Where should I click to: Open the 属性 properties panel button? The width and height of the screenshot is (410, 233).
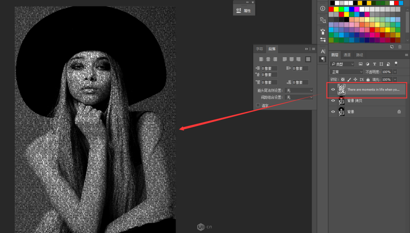click(x=244, y=11)
